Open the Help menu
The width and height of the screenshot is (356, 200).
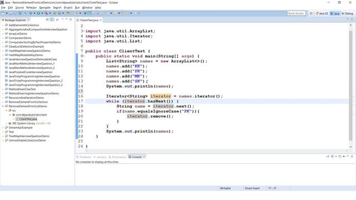(x=98, y=7)
